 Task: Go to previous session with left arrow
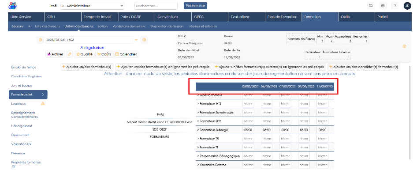[41, 40]
